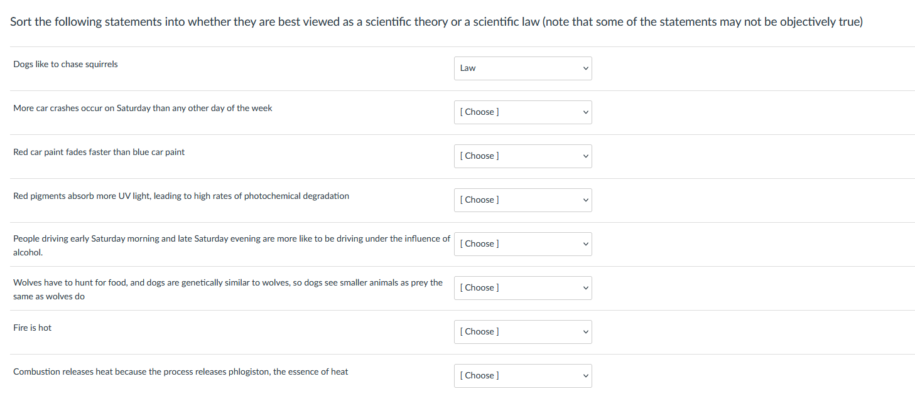Click the chevron on the wolves statement dropdown

pyautogui.click(x=585, y=287)
